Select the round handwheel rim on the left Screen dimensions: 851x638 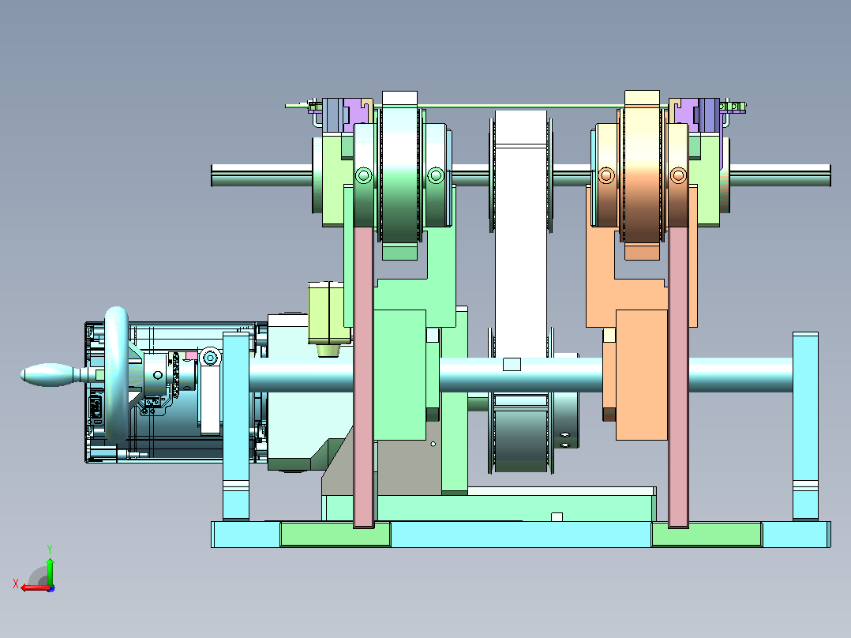pos(117,373)
